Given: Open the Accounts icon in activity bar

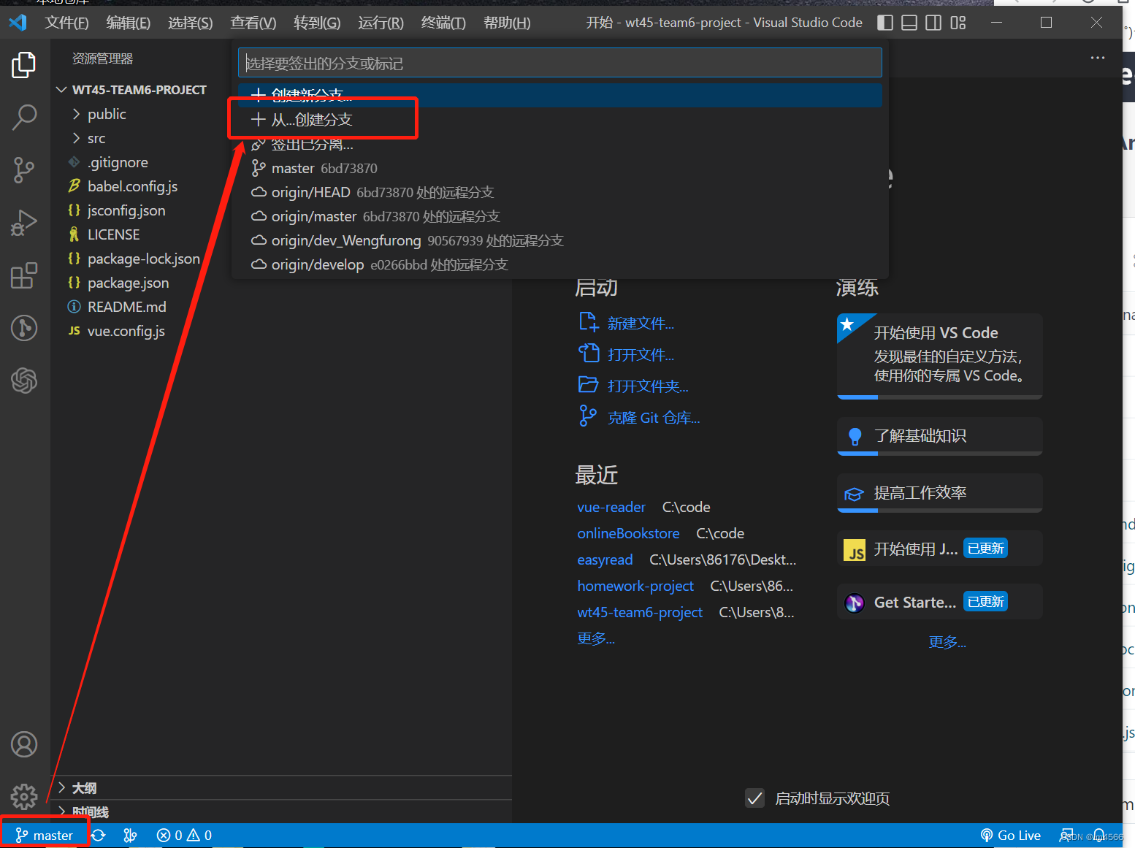Looking at the screenshot, I should 24,744.
